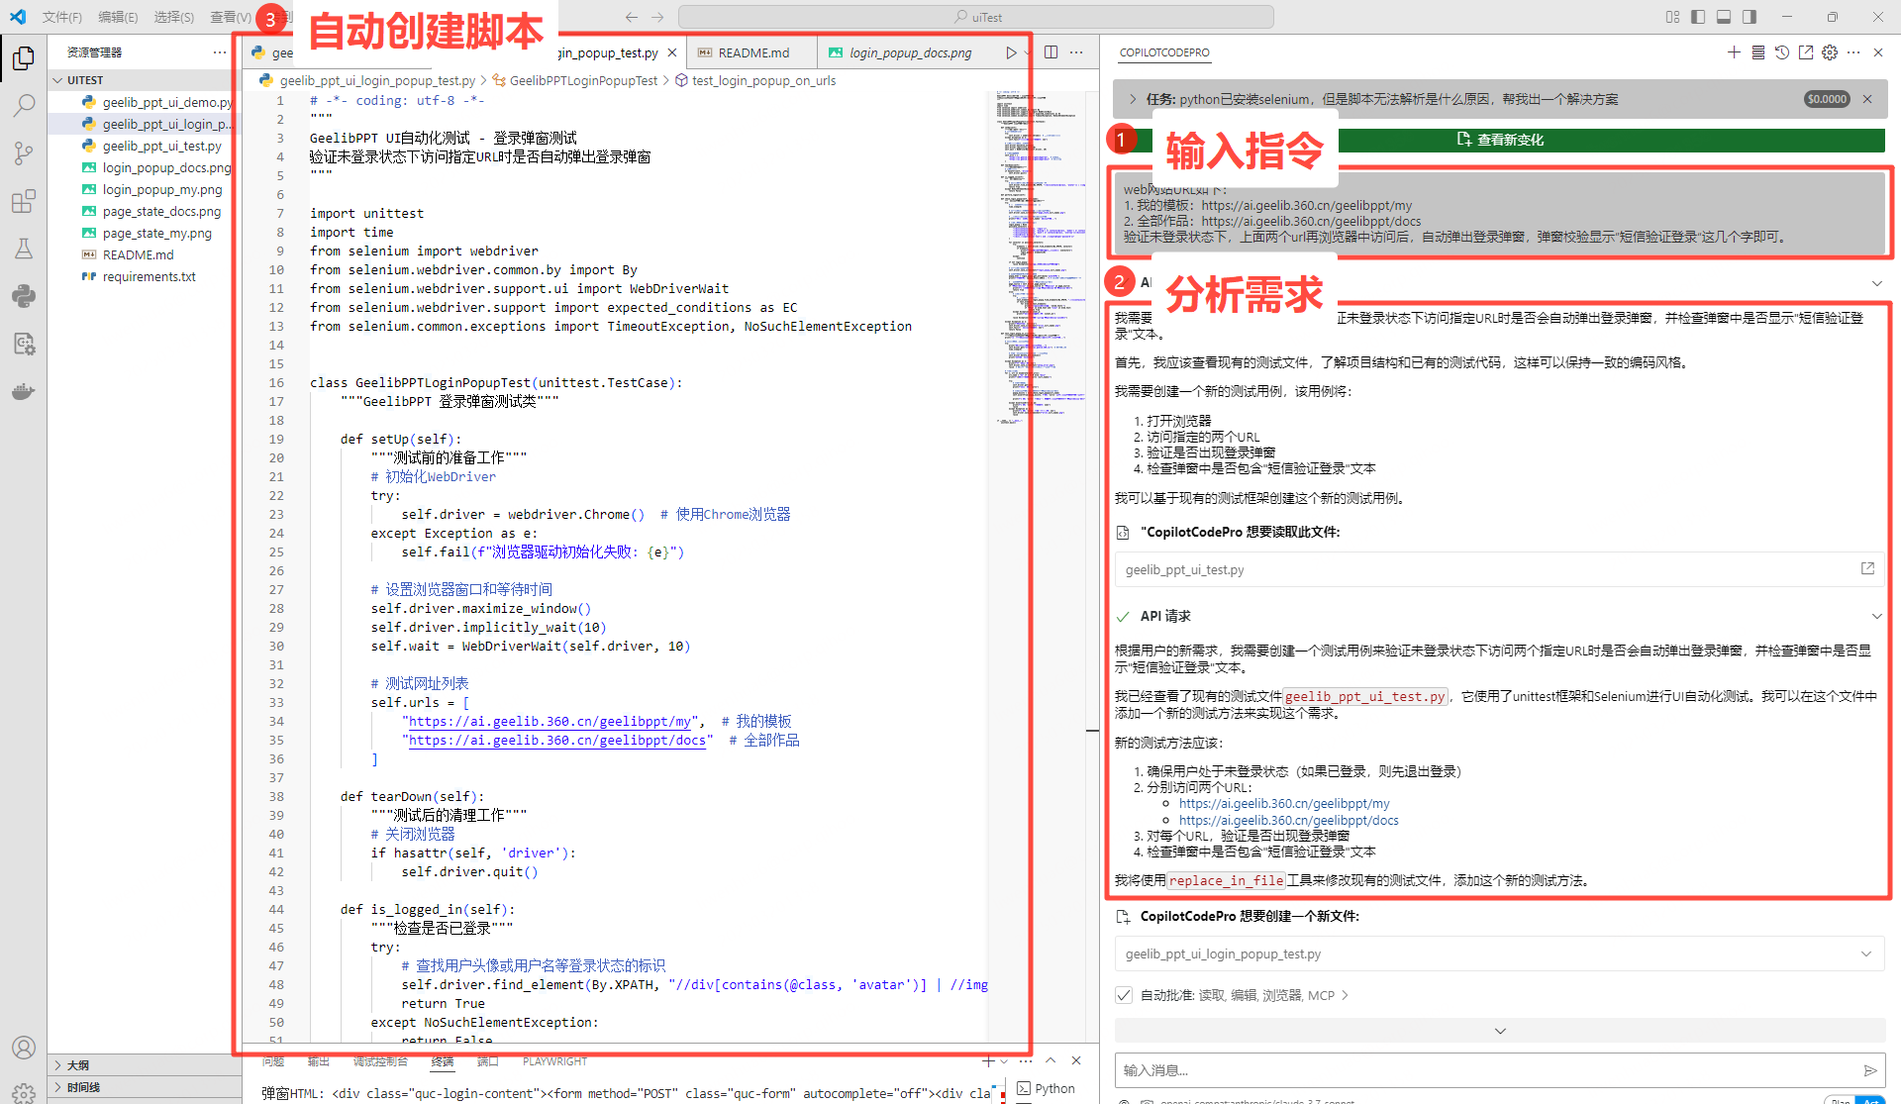Screen dimensions: 1901x1104
Task: Open the geelibppt/docs hyperlink in chat
Action: (1288, 820)
